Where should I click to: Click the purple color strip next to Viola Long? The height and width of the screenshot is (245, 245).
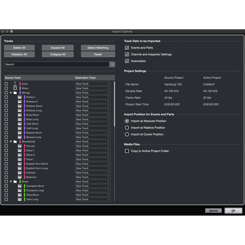(24, 119)
